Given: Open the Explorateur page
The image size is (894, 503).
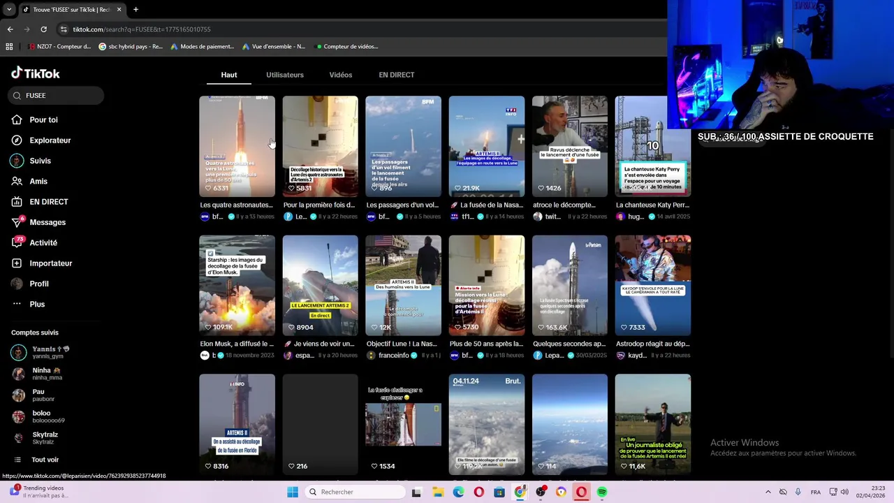Looking at the screenshot, I should pos(41,140).
